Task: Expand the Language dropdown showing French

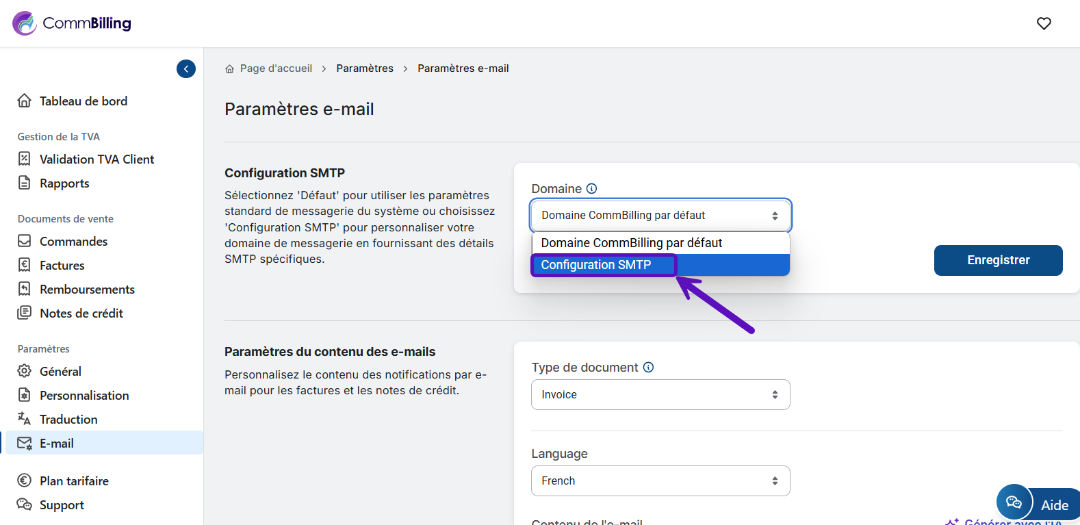Action: 660,481
